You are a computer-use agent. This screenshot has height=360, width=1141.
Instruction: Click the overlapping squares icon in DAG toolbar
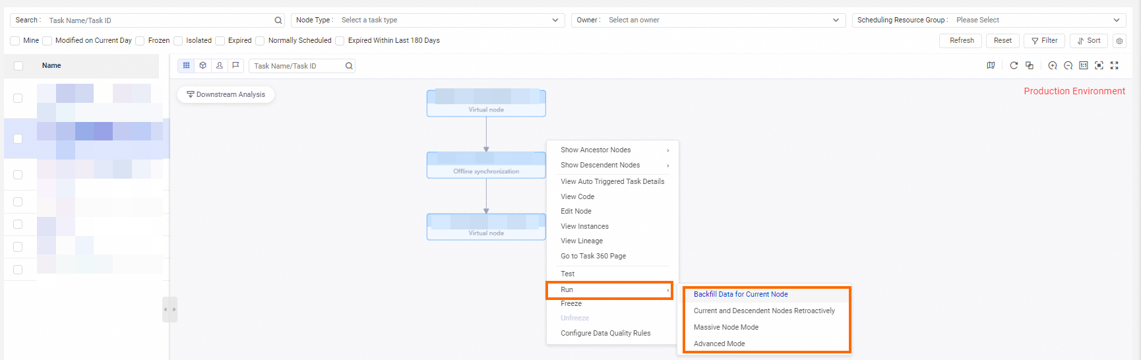[1030, 65]
